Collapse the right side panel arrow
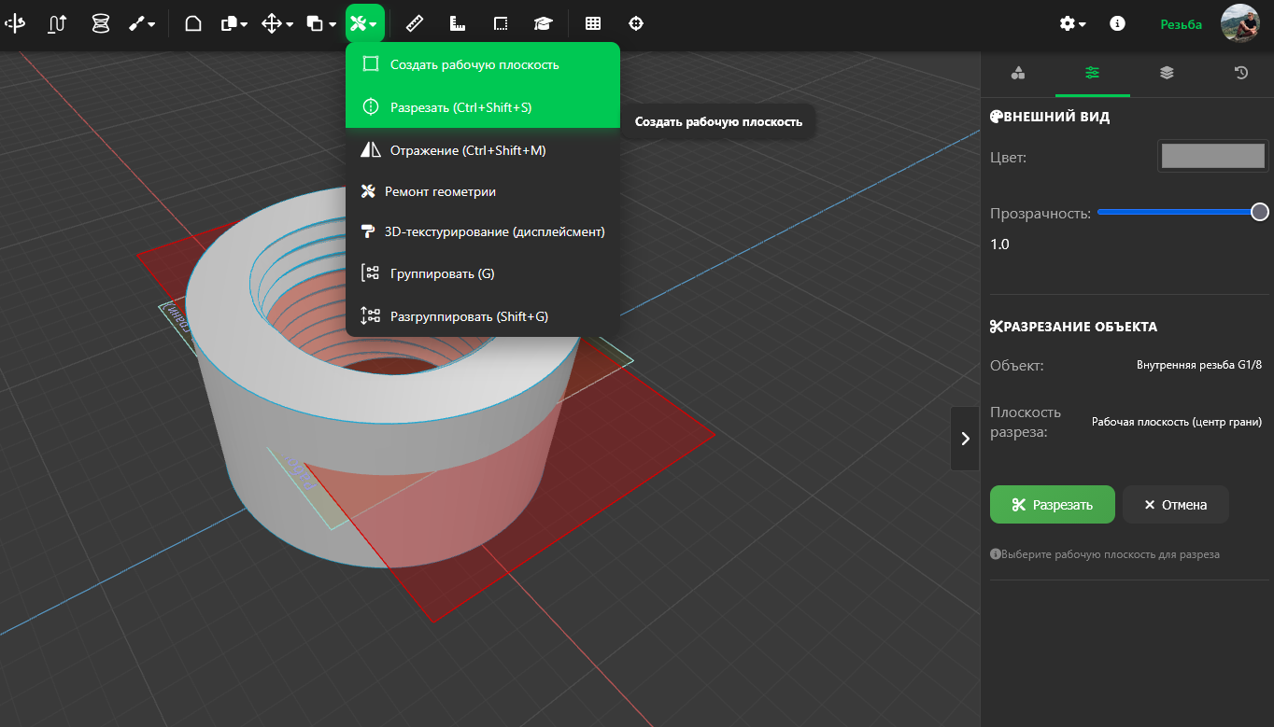 (965, 439)
